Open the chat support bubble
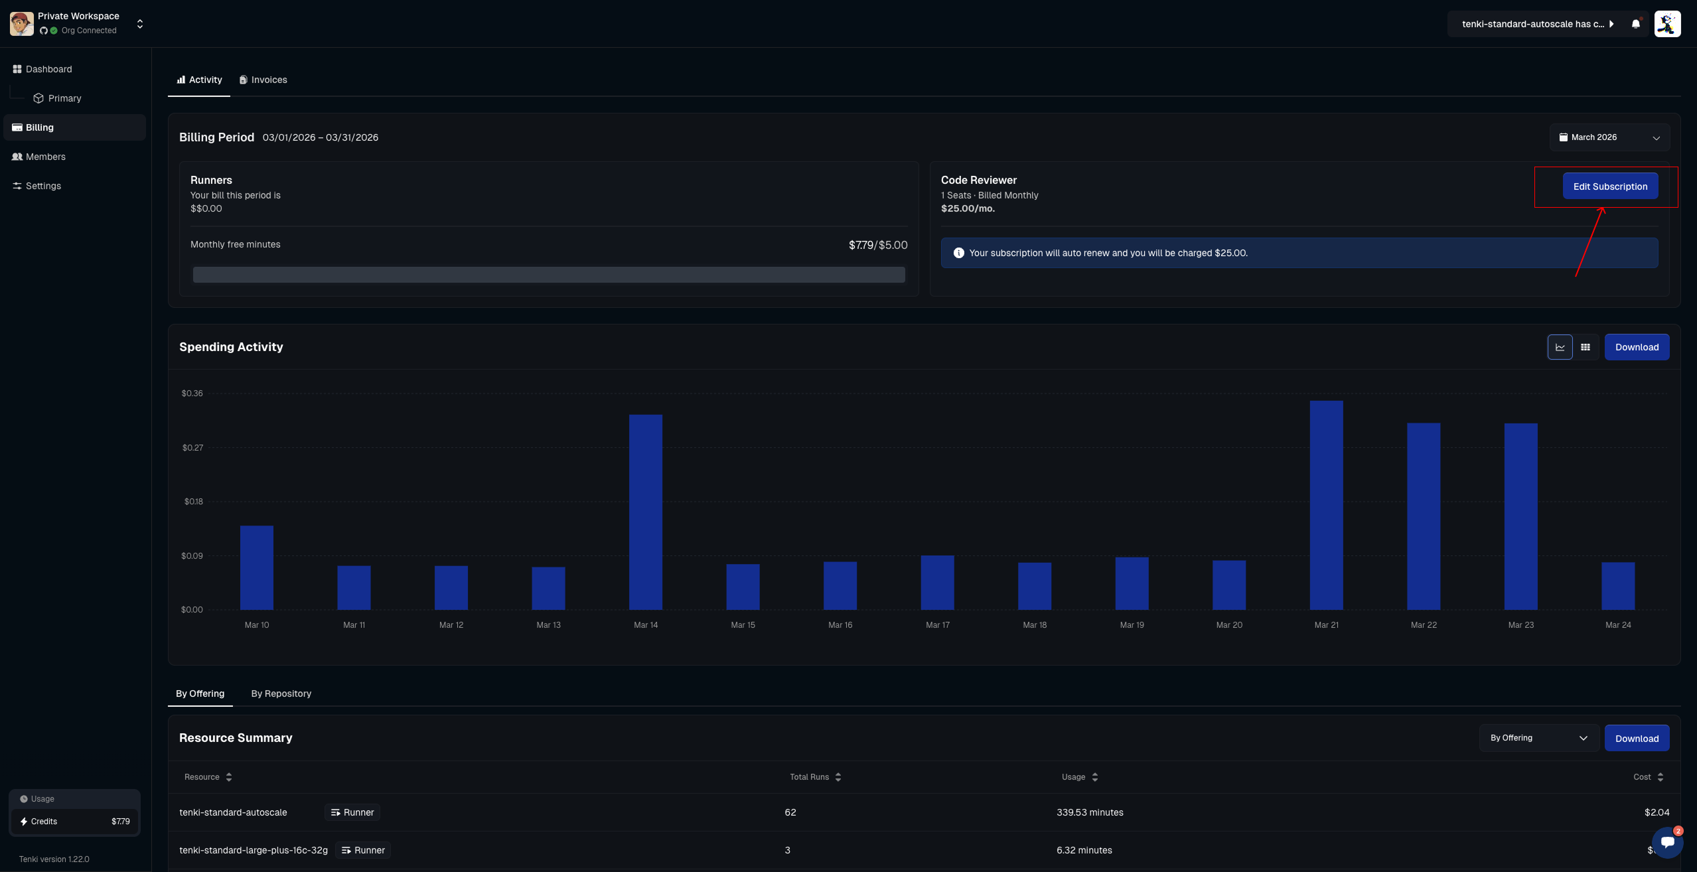 point(1667,842)
